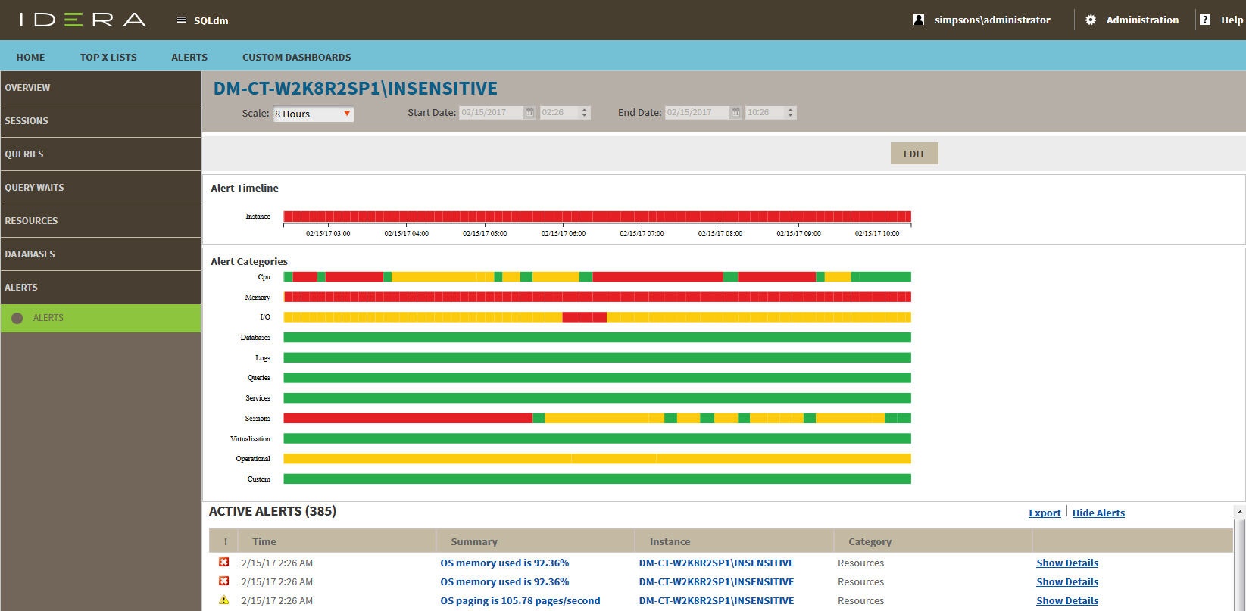Open Query Waits in the sidebar
The width and height of the screenshot is (1246, 611).
[x=34, y=188]
